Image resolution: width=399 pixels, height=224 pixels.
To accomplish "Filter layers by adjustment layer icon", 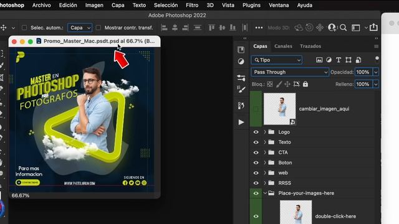I will pos(329,60).
